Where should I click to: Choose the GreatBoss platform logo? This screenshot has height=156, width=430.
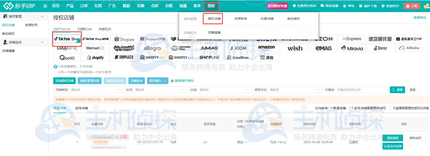[238, 57]
